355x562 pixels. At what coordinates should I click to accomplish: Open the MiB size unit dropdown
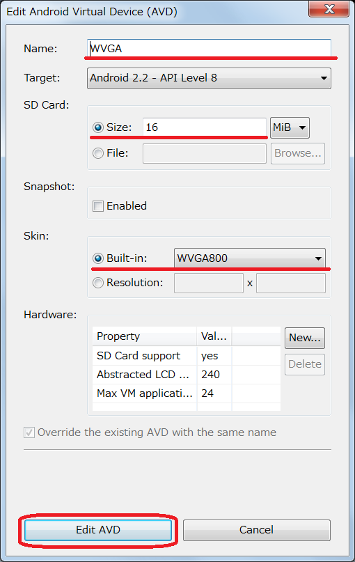[290, 127]
